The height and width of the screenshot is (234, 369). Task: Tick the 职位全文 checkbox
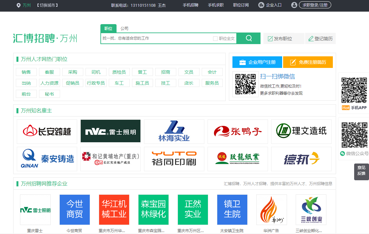click(215, 39)
